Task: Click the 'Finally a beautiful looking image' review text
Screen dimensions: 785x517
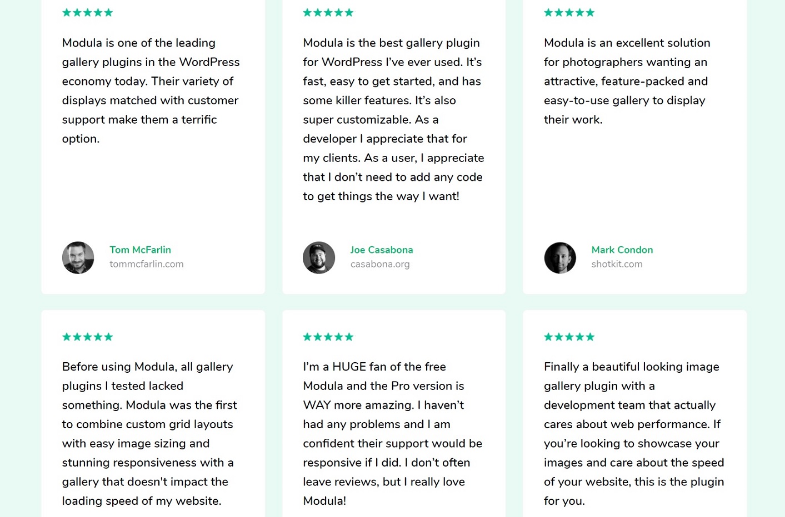Action: (x=634, y=434)
